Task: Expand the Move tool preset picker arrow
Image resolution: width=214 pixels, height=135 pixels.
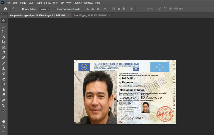Action: 18,9
